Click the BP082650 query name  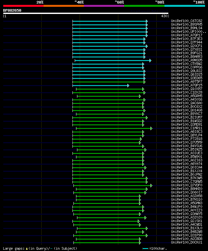tap(12, 10)
